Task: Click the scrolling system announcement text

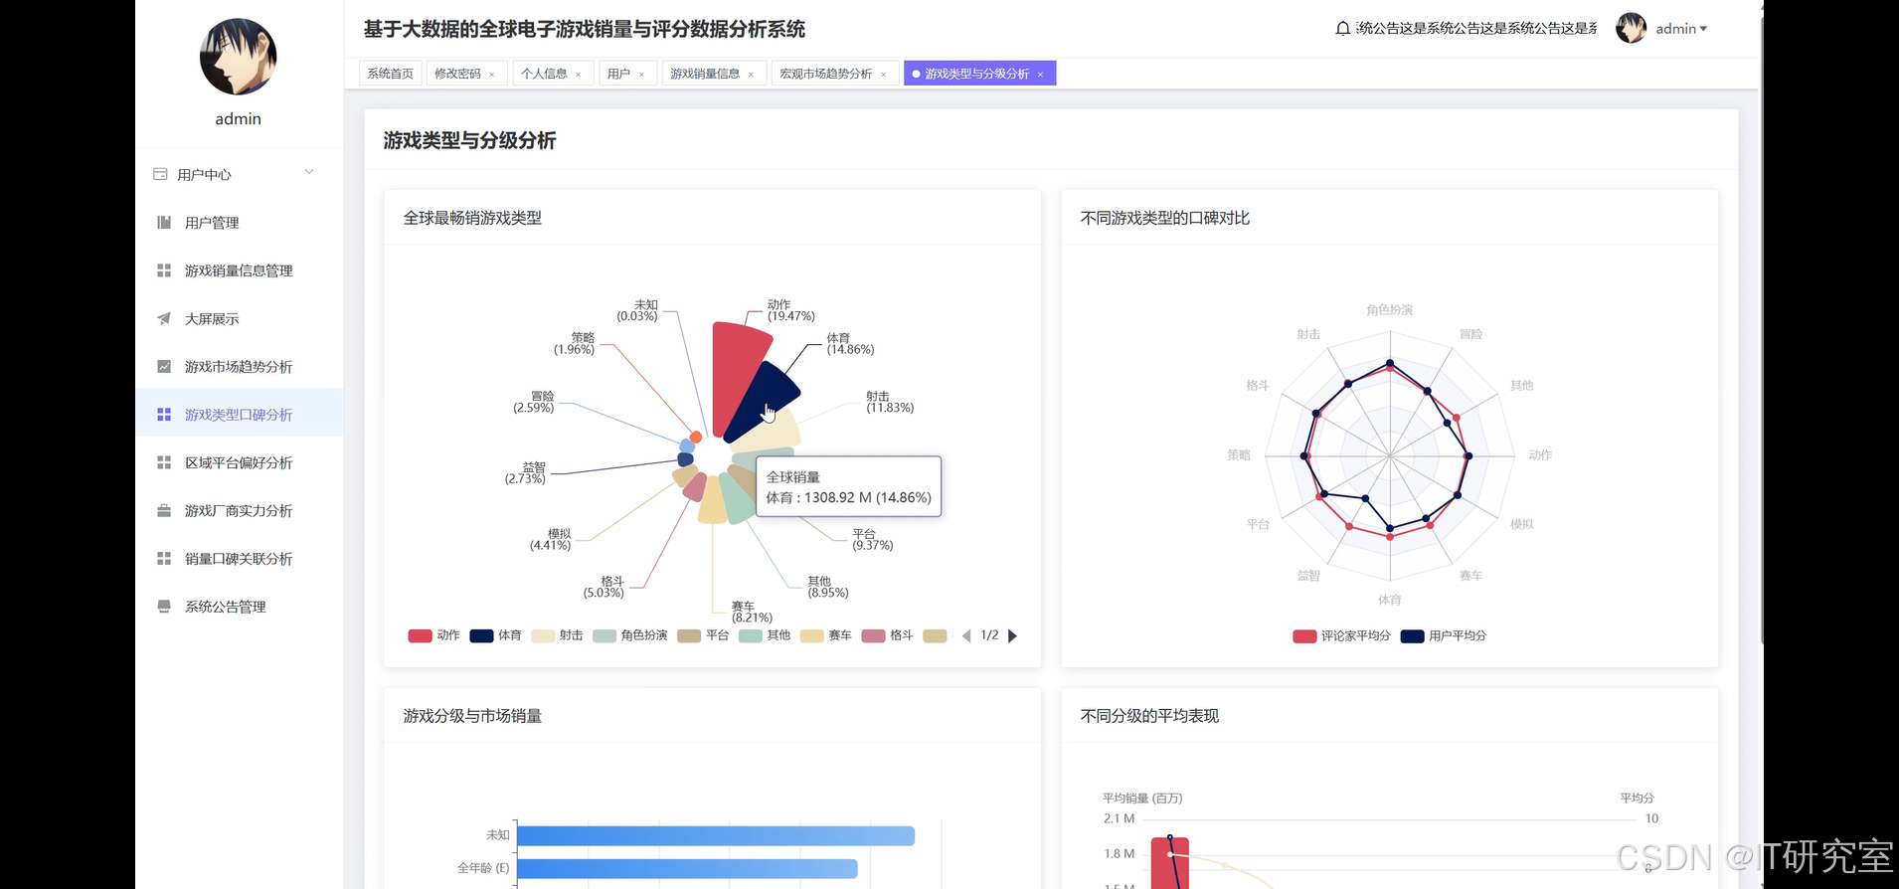Action: click(x=1476, y=29)
